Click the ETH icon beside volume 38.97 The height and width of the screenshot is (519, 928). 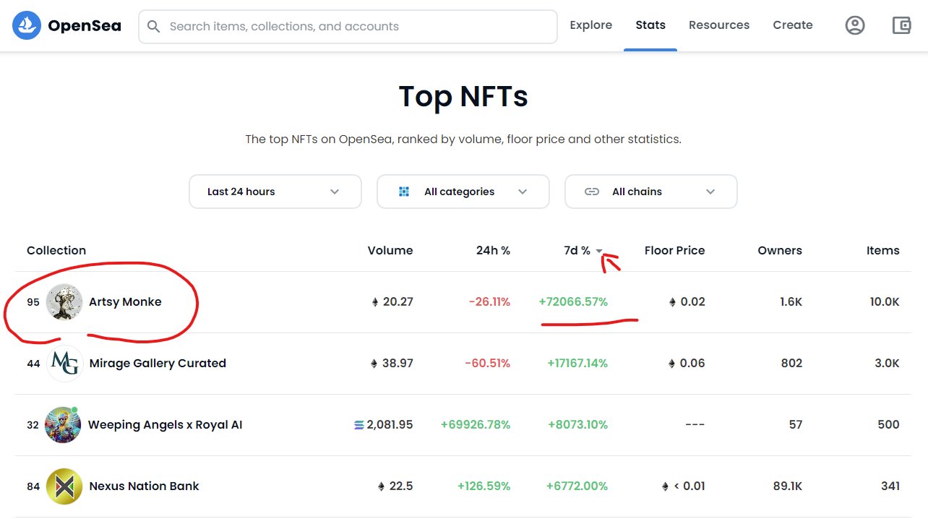coord(374,364)
